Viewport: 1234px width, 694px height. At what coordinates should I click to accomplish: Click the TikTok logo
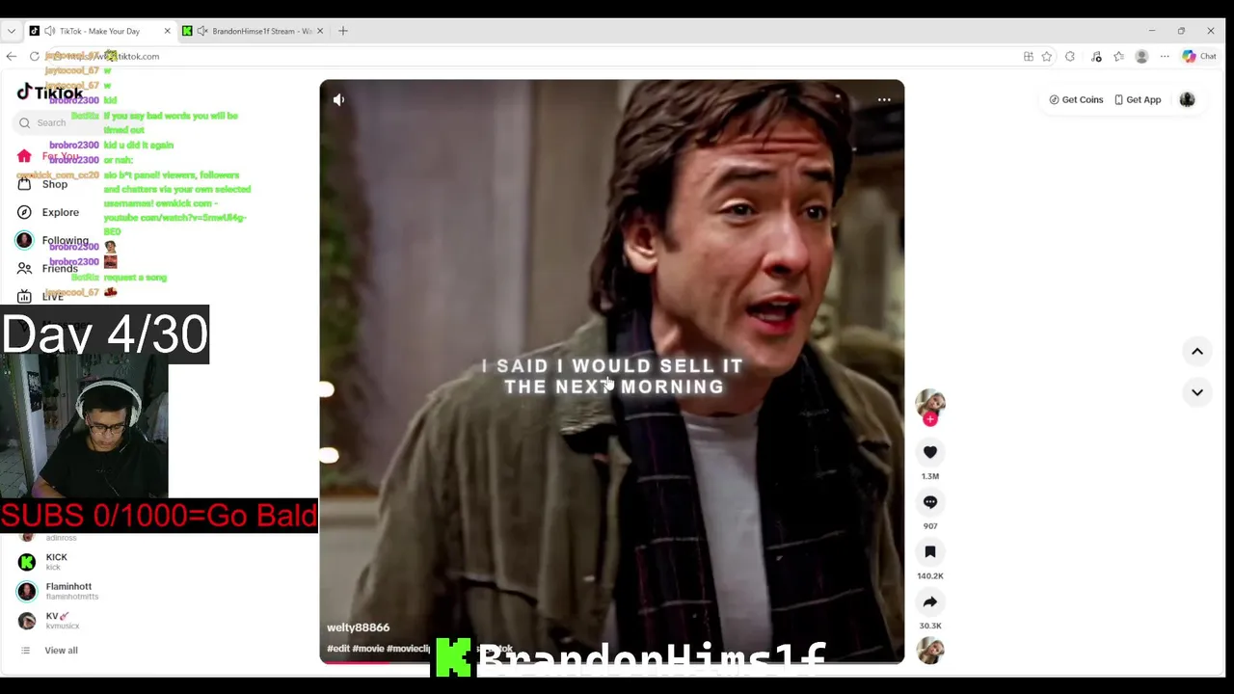(49, 93)
